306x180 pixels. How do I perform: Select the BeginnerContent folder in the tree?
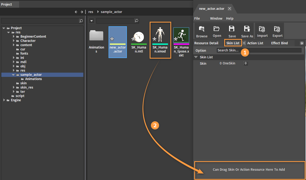[33, 37]
